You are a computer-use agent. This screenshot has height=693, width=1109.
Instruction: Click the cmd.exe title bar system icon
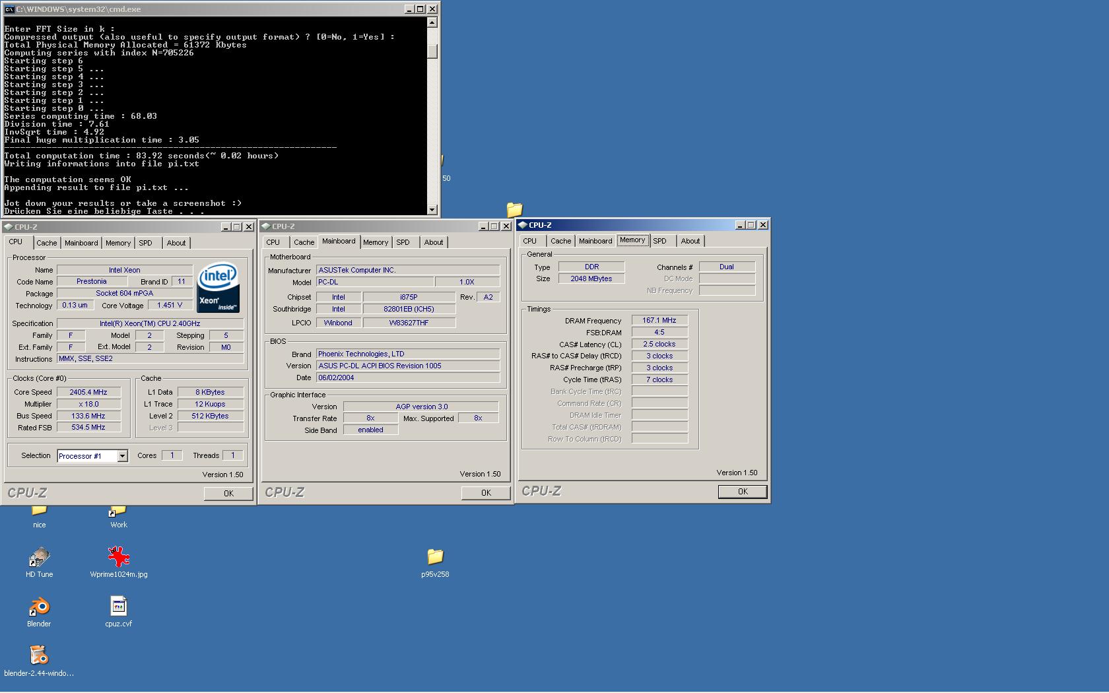[x=9, y=9]
